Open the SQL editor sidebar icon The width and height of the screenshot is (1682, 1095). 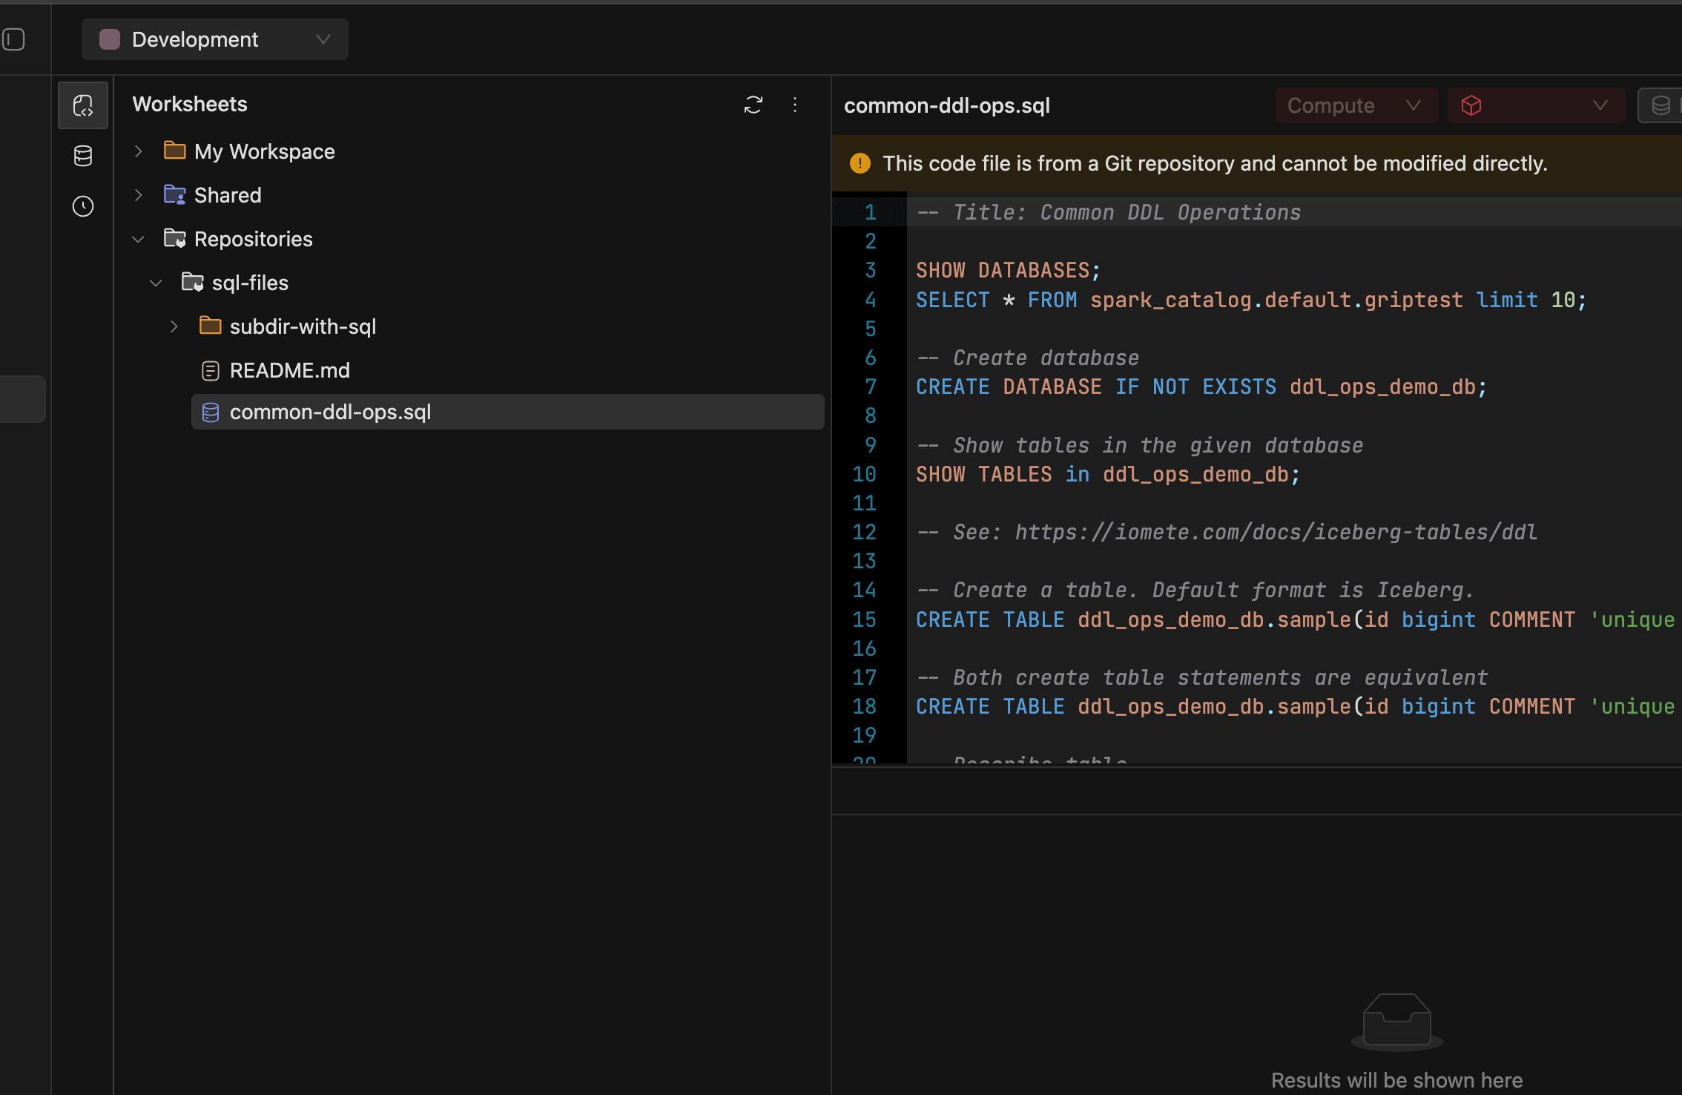coord(83,105)
